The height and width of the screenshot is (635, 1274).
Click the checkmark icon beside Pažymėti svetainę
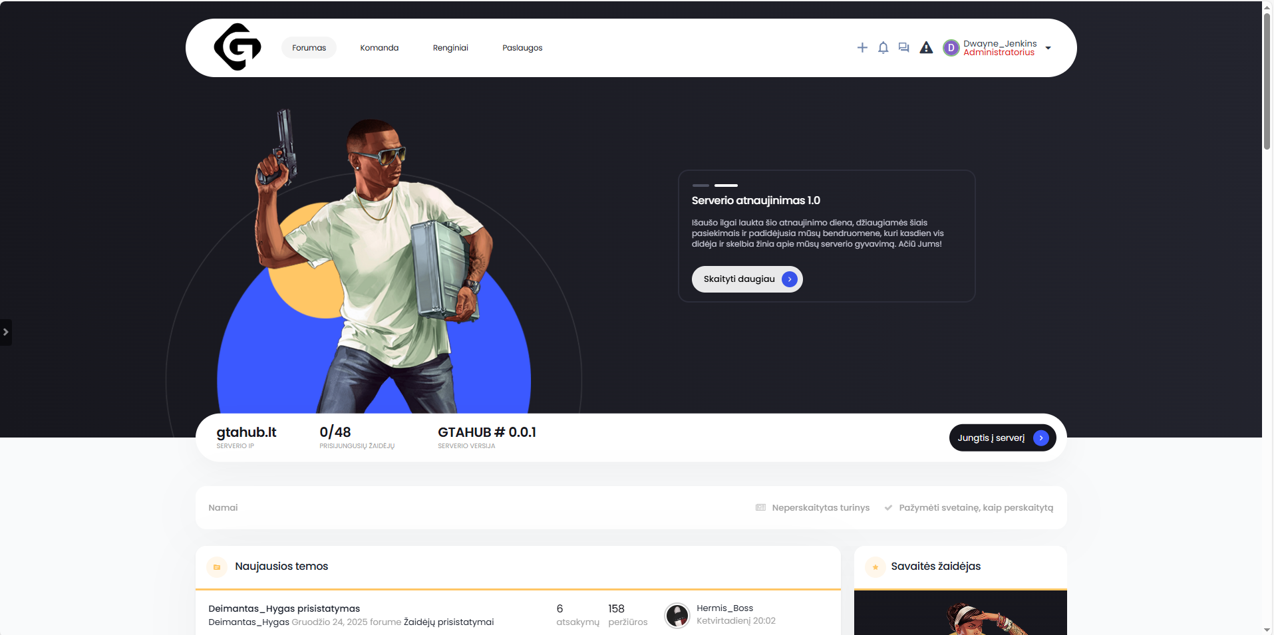[x=888, y=508]
